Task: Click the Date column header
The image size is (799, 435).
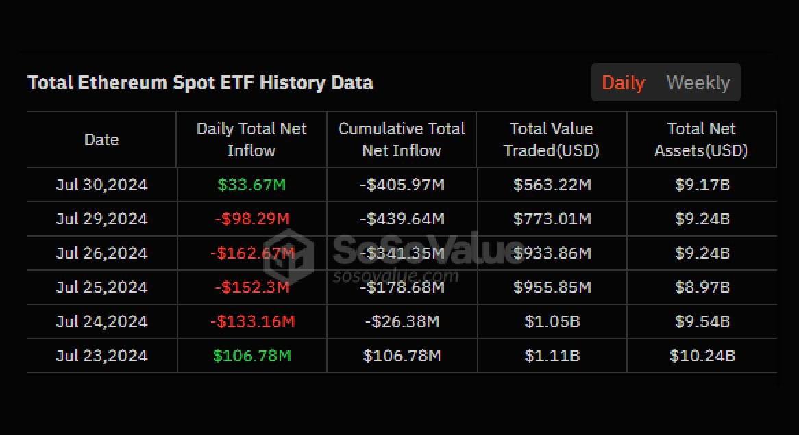Action: click(101, 140)
